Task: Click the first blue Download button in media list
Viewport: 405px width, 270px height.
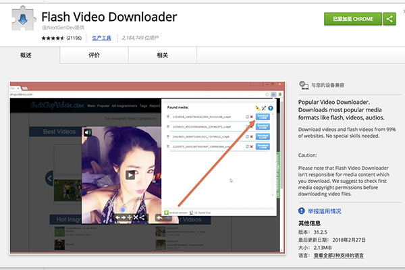Action: [263, 117]
